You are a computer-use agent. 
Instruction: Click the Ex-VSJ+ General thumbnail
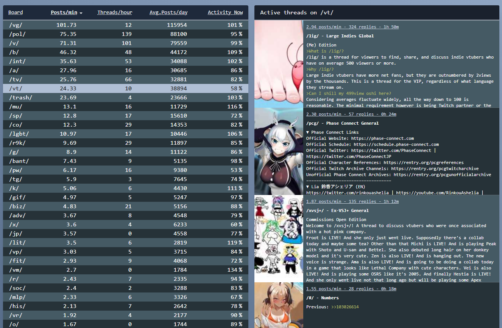tap(279, 239)
